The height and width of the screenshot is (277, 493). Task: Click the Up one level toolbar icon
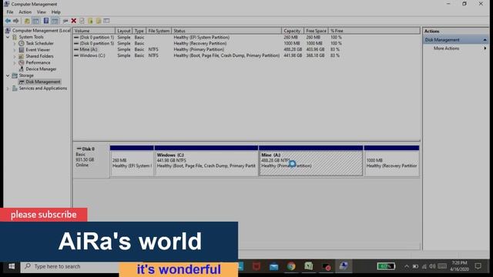coord(27,21)
